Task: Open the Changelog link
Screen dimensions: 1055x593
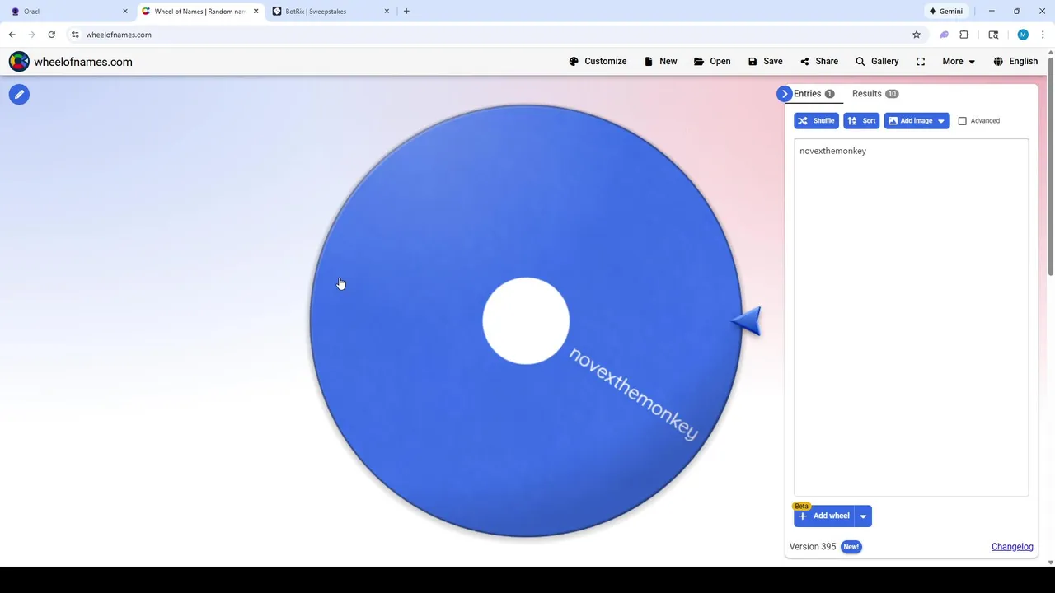Action: tap(1012, 547)
